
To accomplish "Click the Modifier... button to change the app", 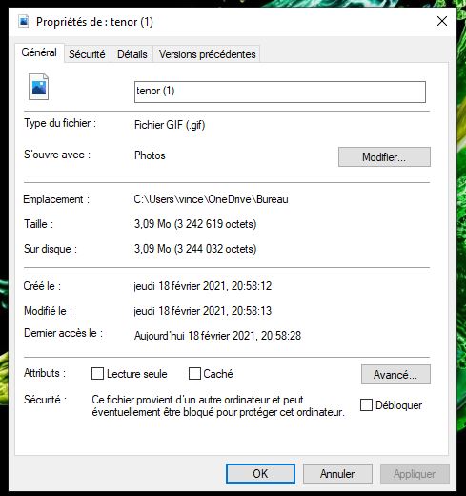I will point(384,156).
